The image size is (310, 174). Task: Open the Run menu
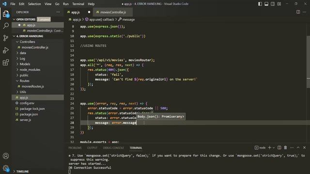(x=66, y=4)
